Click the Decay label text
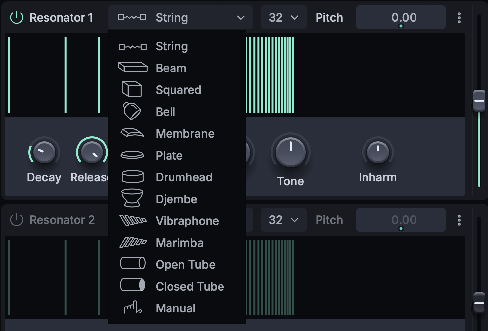The width and height of the screenshot is (488, 331). (x=44, y=178)
